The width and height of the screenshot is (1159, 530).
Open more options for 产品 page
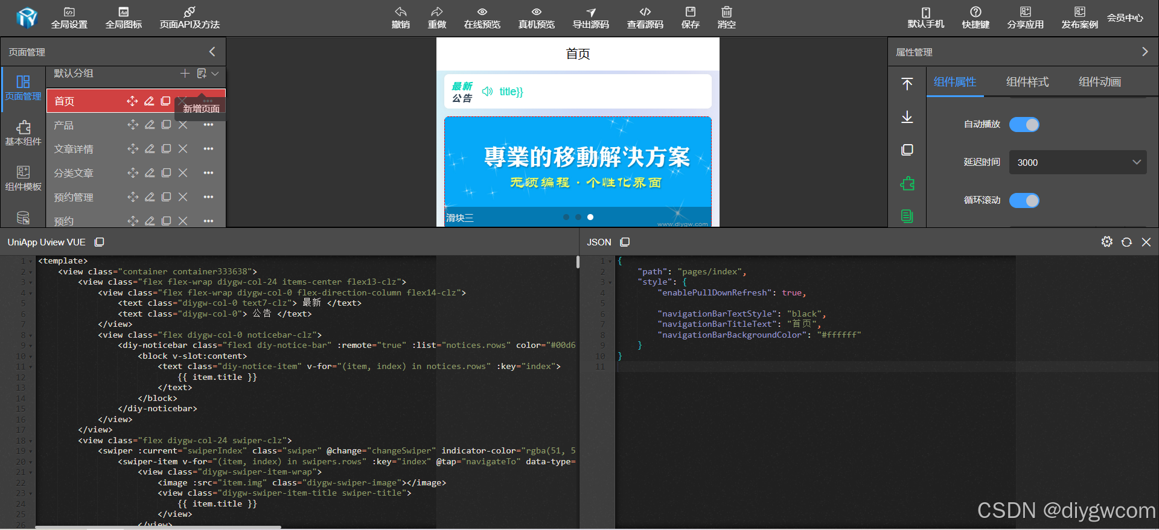click(208, 125)
